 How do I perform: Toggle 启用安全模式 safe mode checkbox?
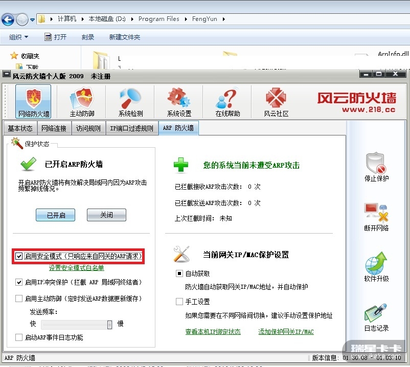pyautogui.click(x=19, y=256)
